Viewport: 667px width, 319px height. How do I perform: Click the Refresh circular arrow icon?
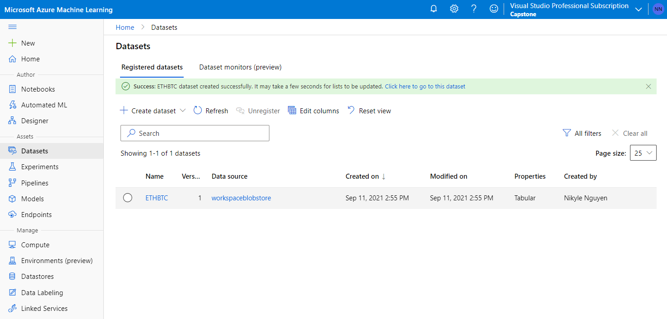point(198,111)
